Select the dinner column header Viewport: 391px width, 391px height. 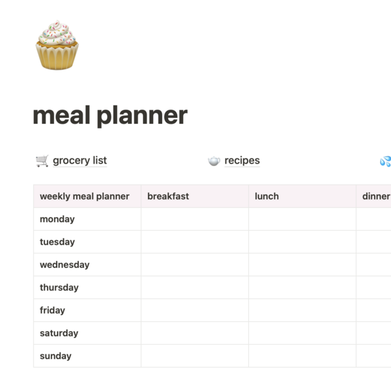coord(373,196)
